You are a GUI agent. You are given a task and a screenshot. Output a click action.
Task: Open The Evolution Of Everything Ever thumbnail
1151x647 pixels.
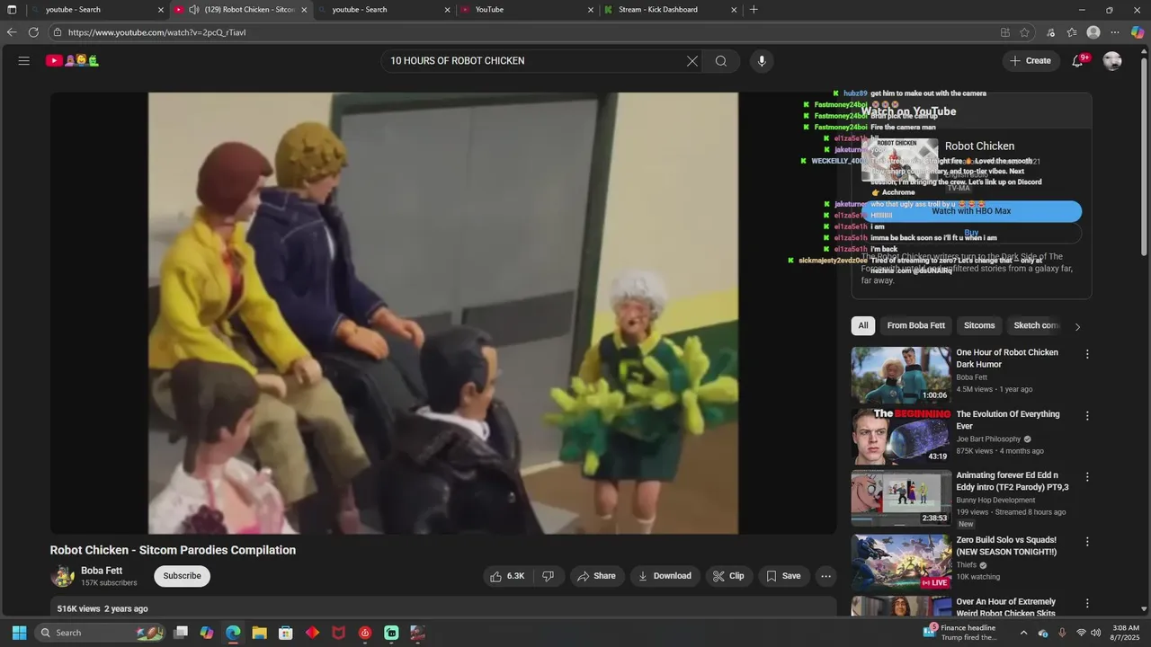click(x=901, y=437)
